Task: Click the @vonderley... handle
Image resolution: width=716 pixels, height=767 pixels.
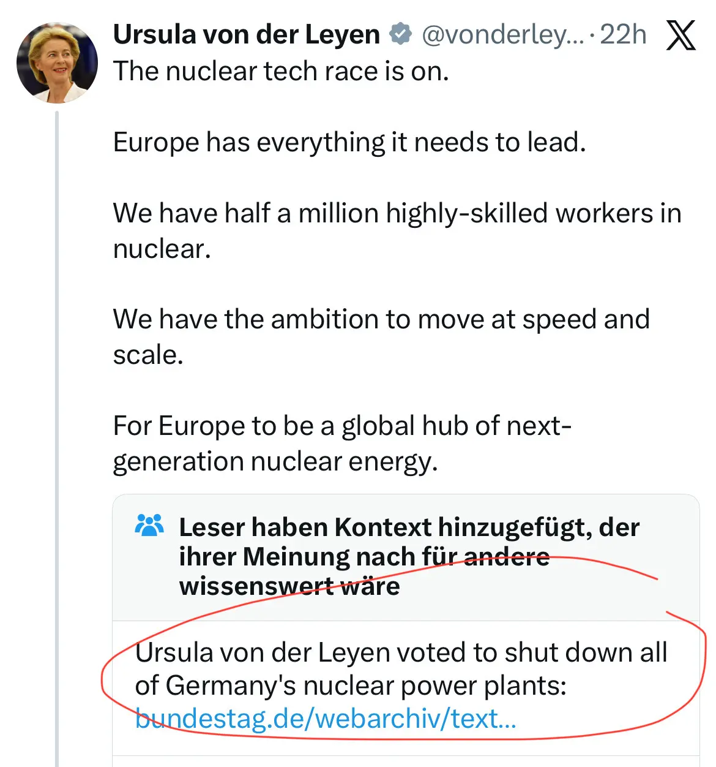Action: 502,34
